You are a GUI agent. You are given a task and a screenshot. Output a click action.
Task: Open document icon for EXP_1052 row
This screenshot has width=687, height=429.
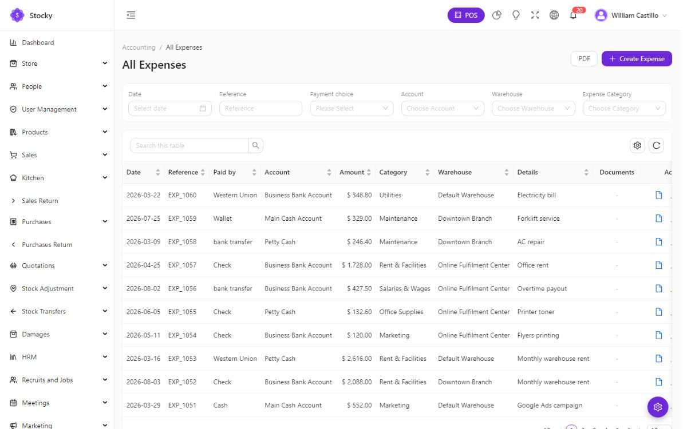click(658, 382)
